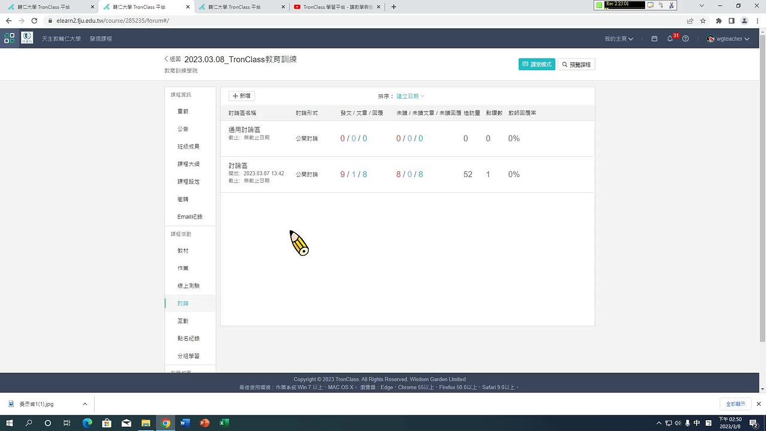Open 互動 in the course sidebar
Viewport: 766px width, 431px height.
[x=183, y=321]
